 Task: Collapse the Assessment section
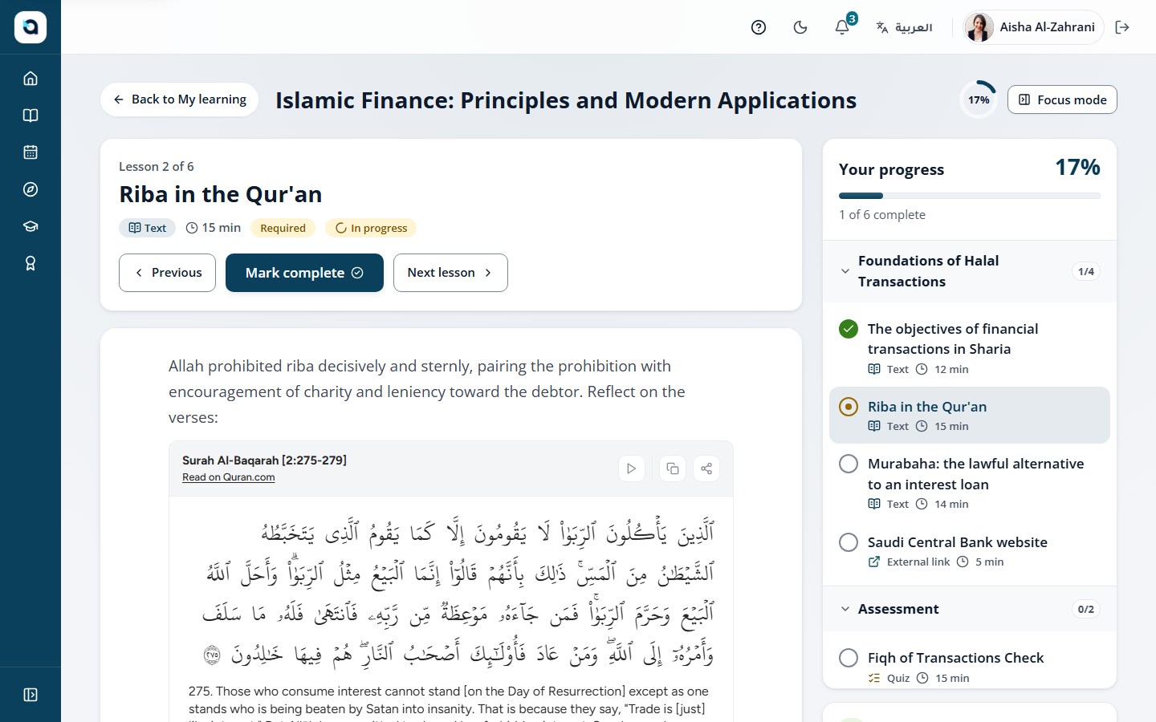(x=970, y=609)
